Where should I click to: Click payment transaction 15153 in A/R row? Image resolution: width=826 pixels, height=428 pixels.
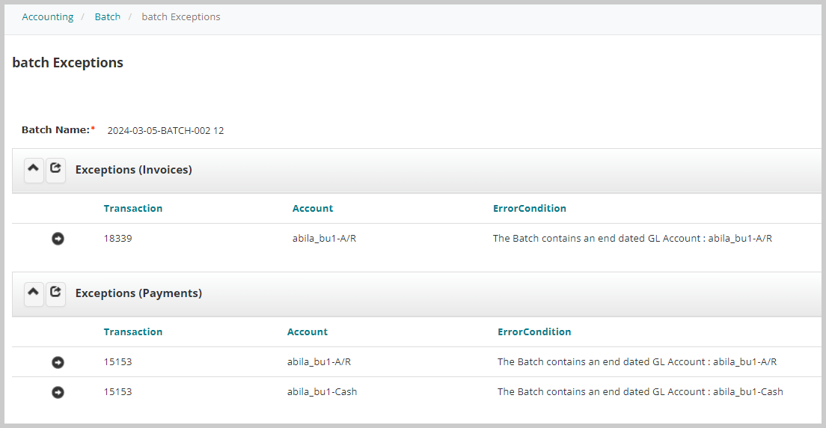coord(118,361)
